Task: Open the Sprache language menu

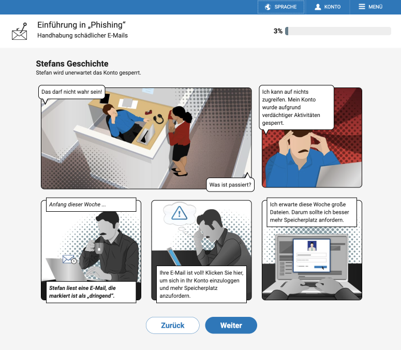Action: [280, 7]
